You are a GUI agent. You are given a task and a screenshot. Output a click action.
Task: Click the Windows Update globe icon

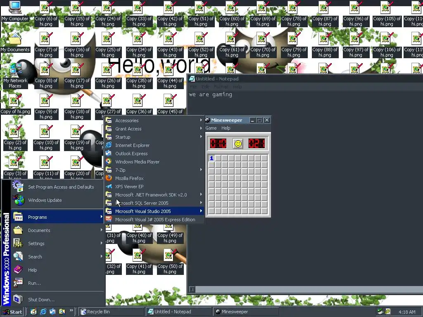tap(18, 200)
